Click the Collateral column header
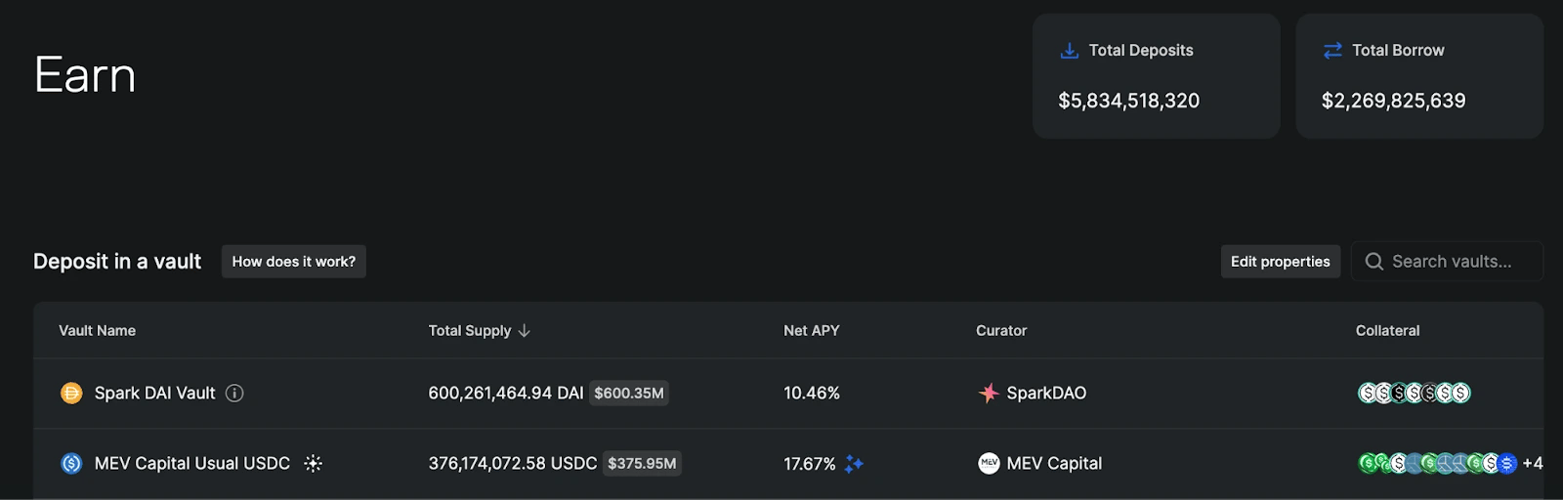This screenshot has height=500, width=1563. point(1388,331)
